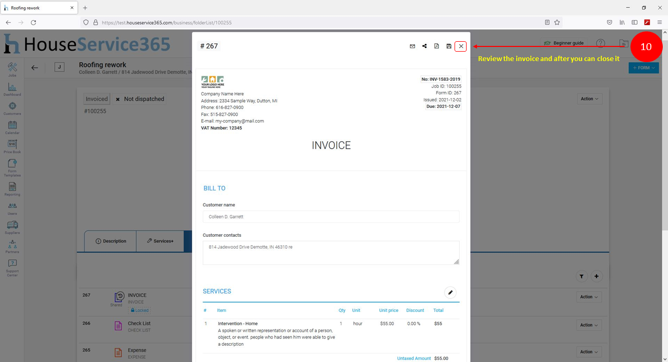The height and width of the screenshot is (362, 668).
Task: Open the help question mark icon
Action: 601,43
